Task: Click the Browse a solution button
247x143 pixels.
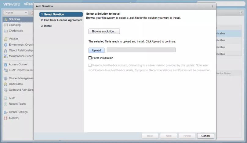Action: (104, 31)
